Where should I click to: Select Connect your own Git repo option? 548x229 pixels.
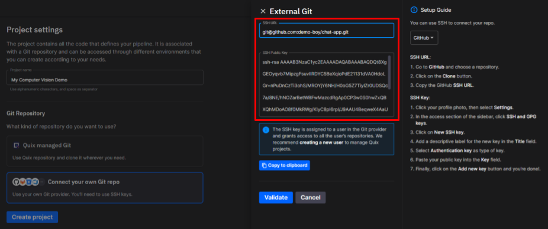pos(105,188)
